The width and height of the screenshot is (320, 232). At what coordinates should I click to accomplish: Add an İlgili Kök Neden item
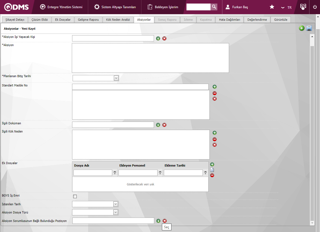click(x=215, y=133)
